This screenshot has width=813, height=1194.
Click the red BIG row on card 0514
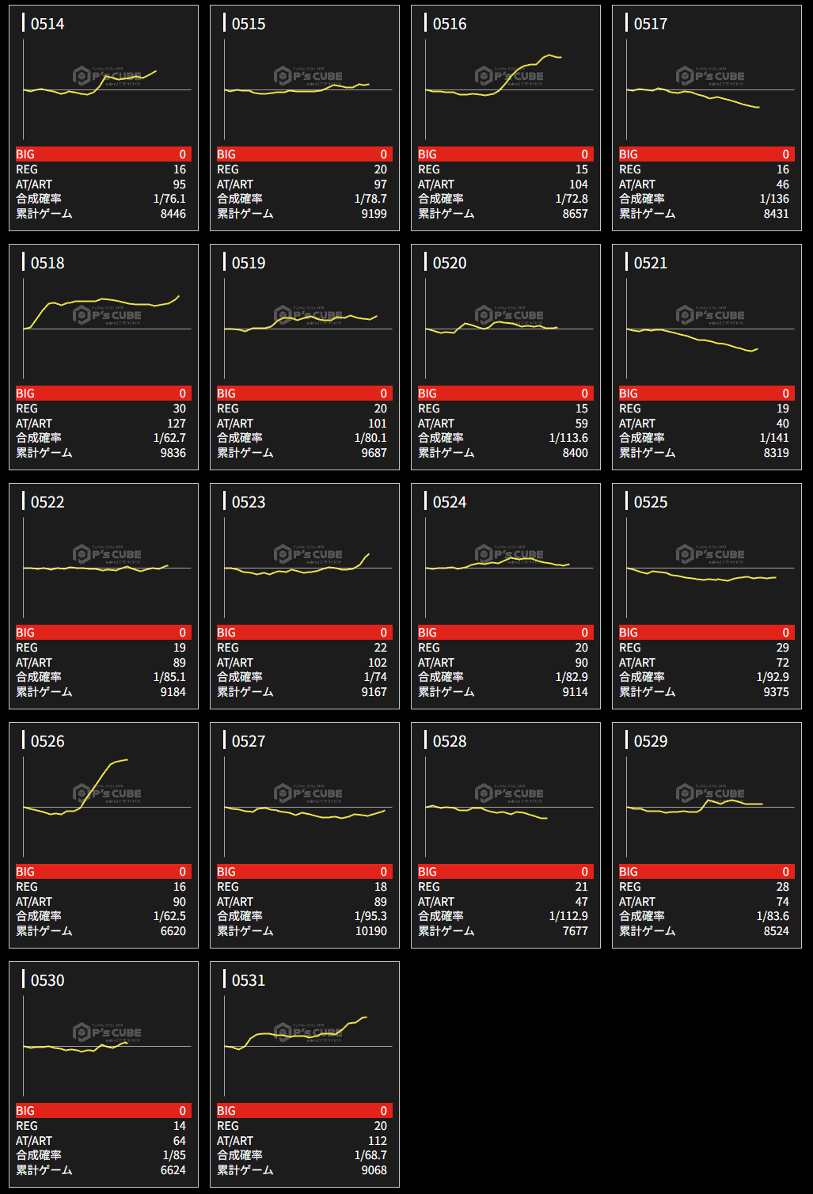tap(104, 154)
